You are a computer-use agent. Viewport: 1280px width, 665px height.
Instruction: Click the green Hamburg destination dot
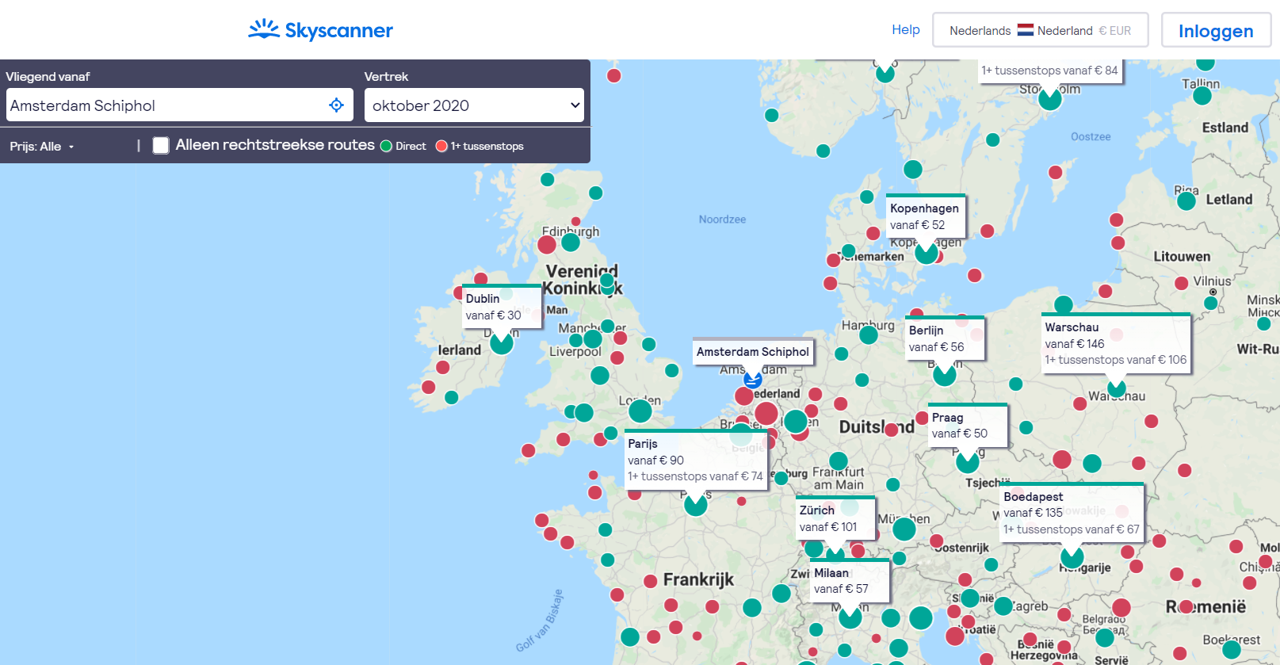coord(869,334)
